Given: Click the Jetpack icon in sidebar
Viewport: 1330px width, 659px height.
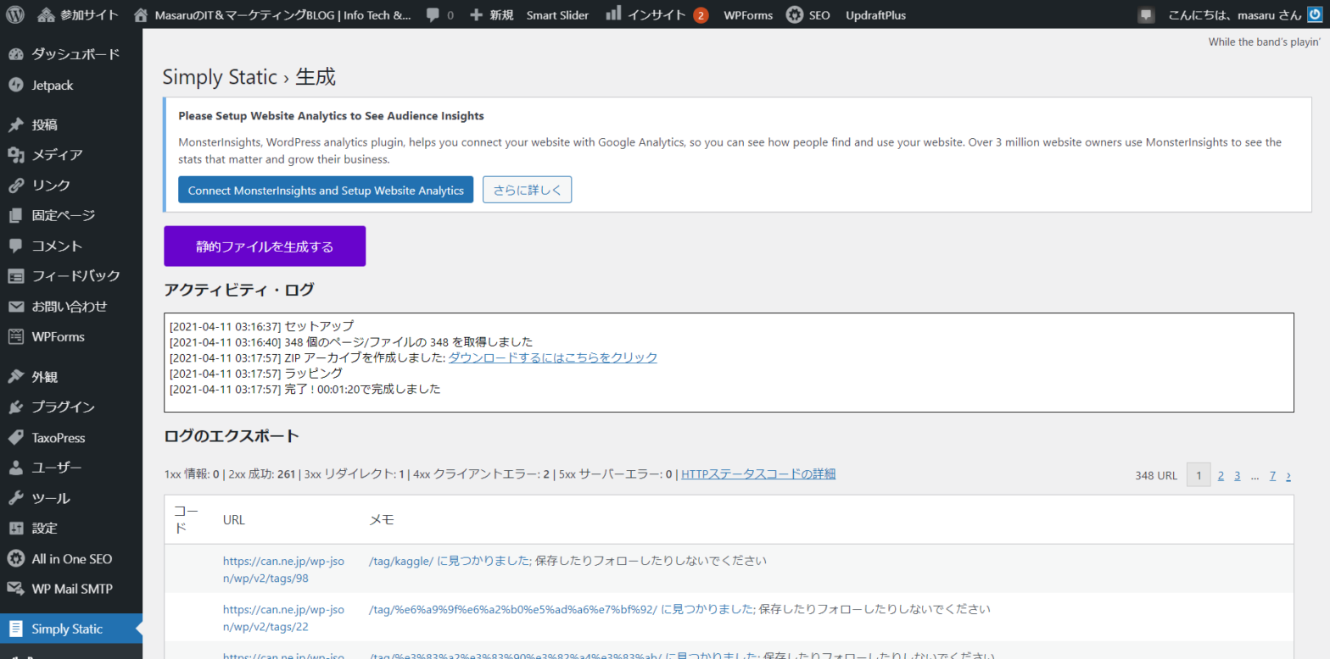Looking at the screenshot, I should (15, 86).
